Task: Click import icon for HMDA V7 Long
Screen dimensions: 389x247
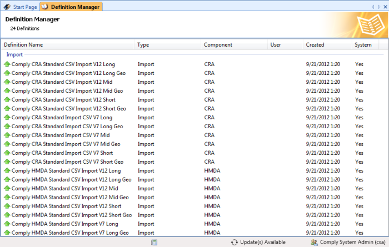Action: point(7,224)
